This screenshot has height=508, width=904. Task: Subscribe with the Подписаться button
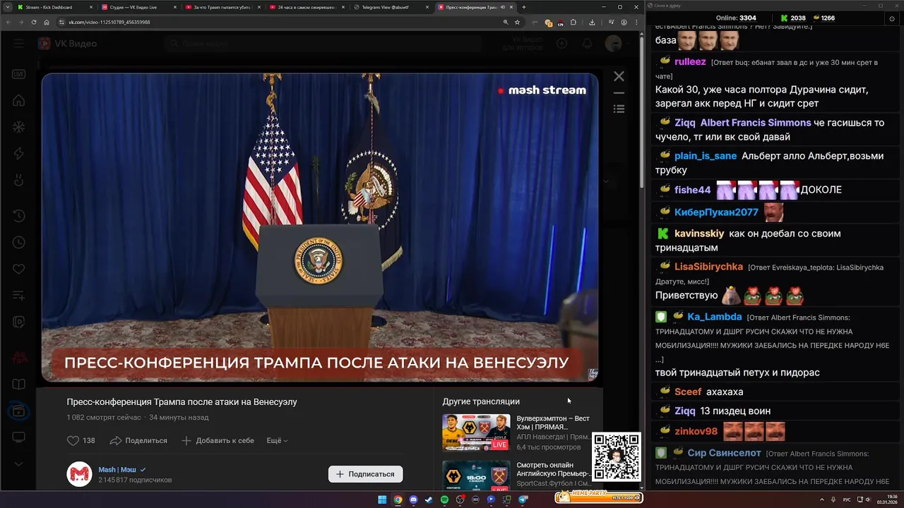coord(365,474)
